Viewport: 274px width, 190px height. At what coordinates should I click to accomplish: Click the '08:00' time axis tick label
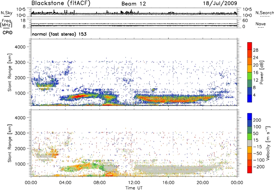100,183
